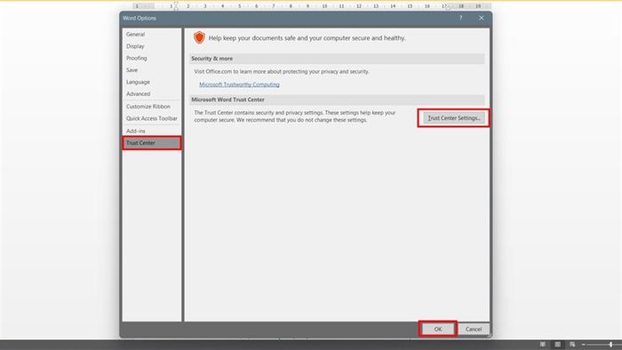Open Trust Center Settings button
Image resolution: width=622 pixels, height=350 pixels.
[454, 118]
